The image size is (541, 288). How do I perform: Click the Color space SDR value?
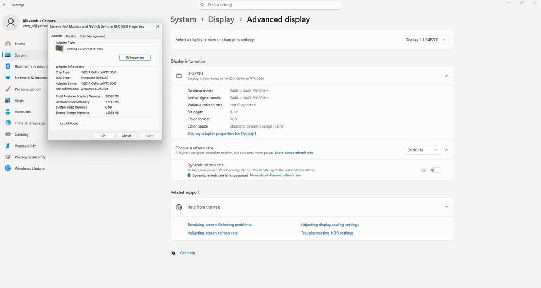pos(256,126)
